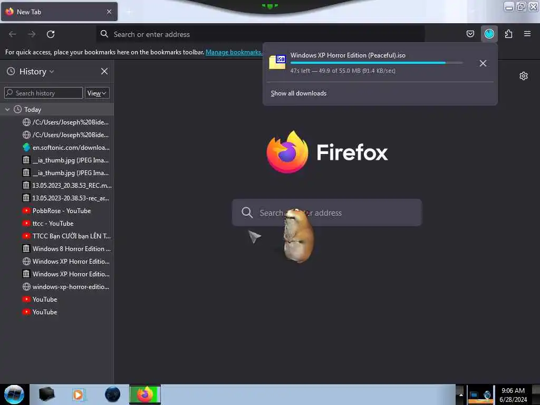Click the Reload page icon

point(51,34)
